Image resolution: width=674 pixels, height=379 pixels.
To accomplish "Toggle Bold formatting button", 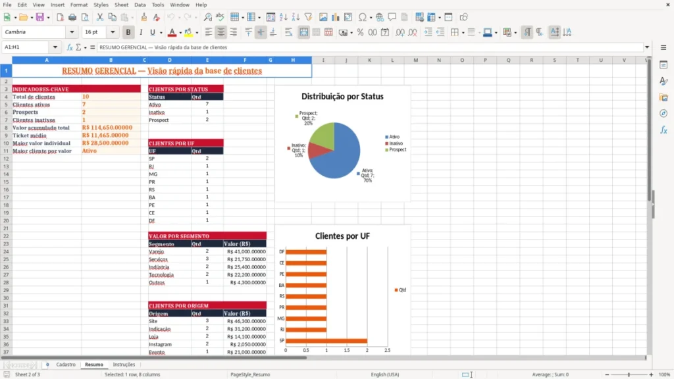I will click(128, 32).
